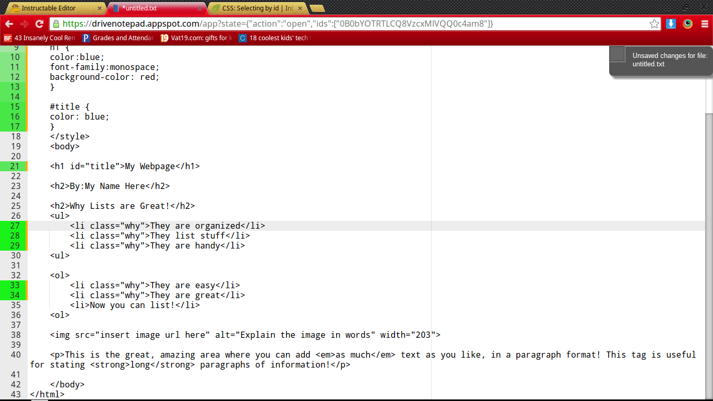Image resolution: width=713 pixels, height=401 pixels.
Task: Click line number 38 in the gutter
Action: (15, 335)
